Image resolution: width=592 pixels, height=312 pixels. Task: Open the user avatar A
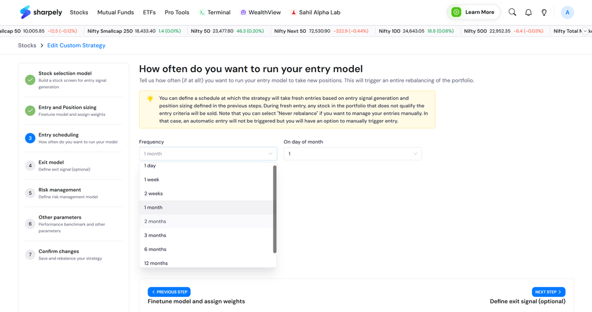[567, 13]
